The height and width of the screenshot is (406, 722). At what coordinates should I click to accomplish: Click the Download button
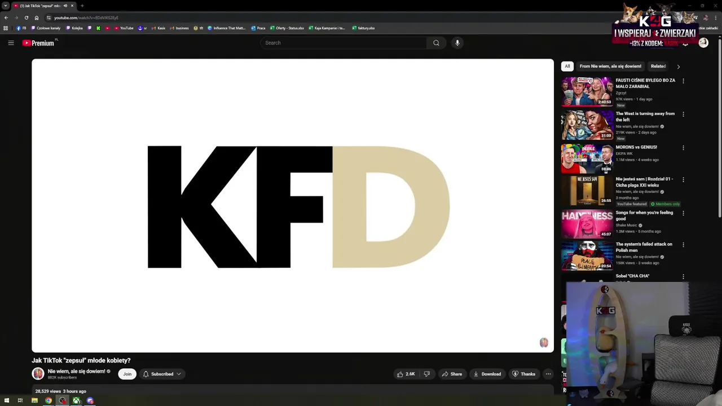487,374
